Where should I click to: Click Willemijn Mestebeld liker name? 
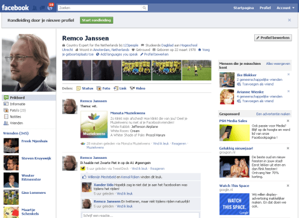coord(102,177)
